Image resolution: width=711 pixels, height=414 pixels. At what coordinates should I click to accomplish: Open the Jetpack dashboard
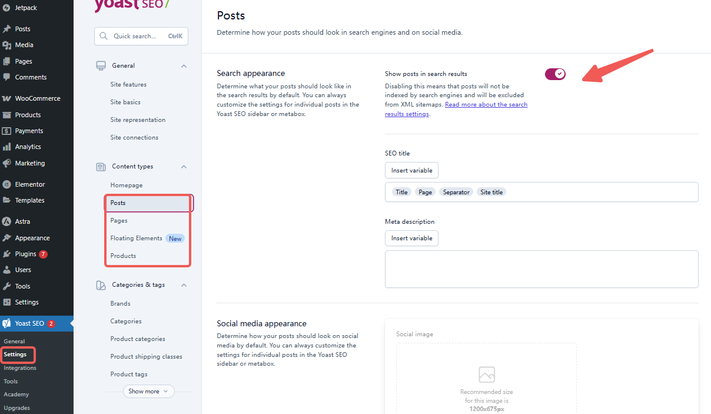tap(22, 8)
